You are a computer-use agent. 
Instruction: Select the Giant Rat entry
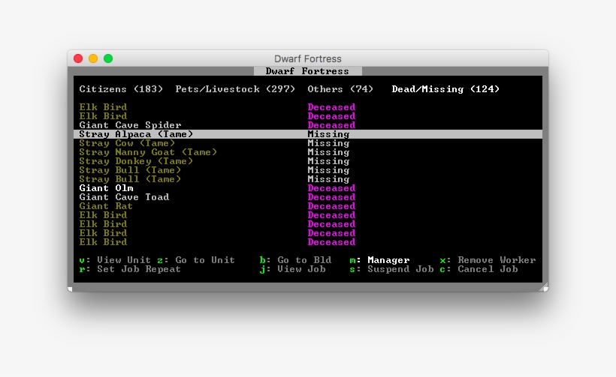(106, 206)
